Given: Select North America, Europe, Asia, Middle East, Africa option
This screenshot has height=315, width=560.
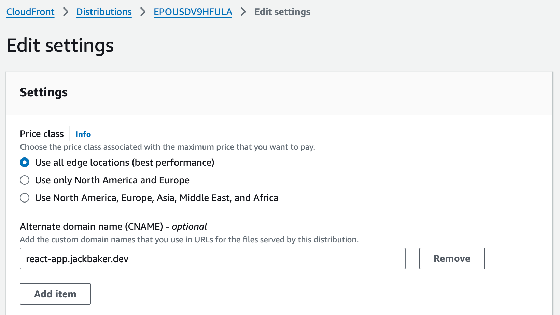Looking at the screenshot, I should pyautogui.click(x=25, y=198).
